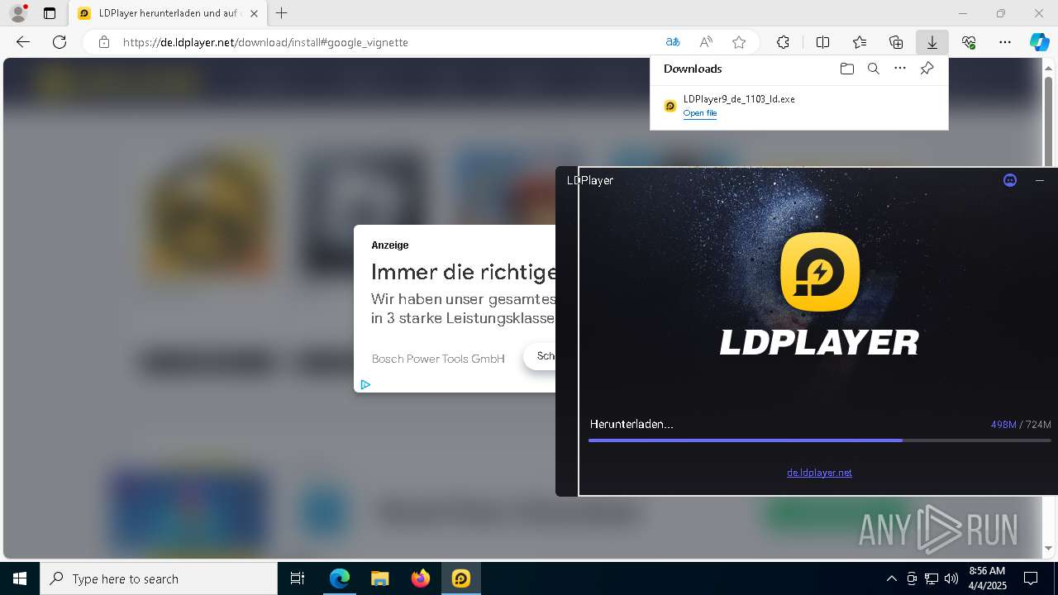Open the translate page icon
The height and width of the screenshot is (595, 1058).
(673, 42)
